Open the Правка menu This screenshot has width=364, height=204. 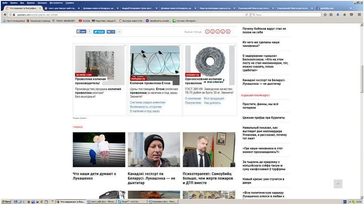pyautogui.click(x=14, y=3)
